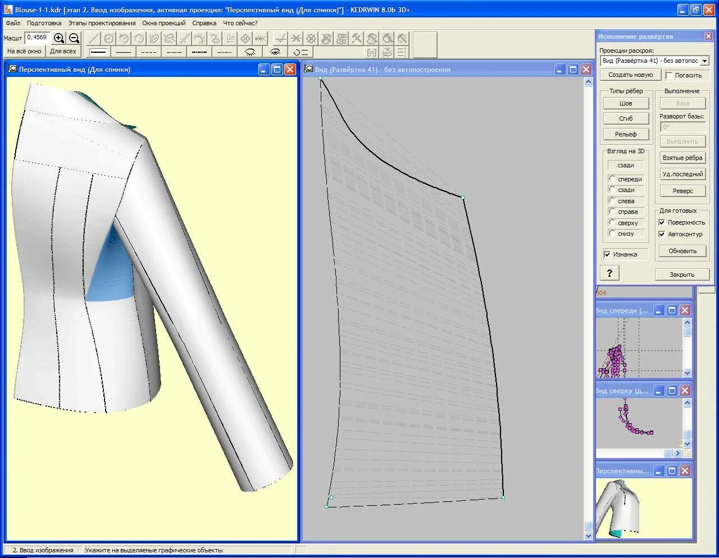The width and height of the screenshot is (719, 558).
Task: Open the Справка menu
Action: click(x=204, y=23)
